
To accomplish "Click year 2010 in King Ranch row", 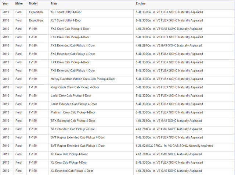I will 6,87.
